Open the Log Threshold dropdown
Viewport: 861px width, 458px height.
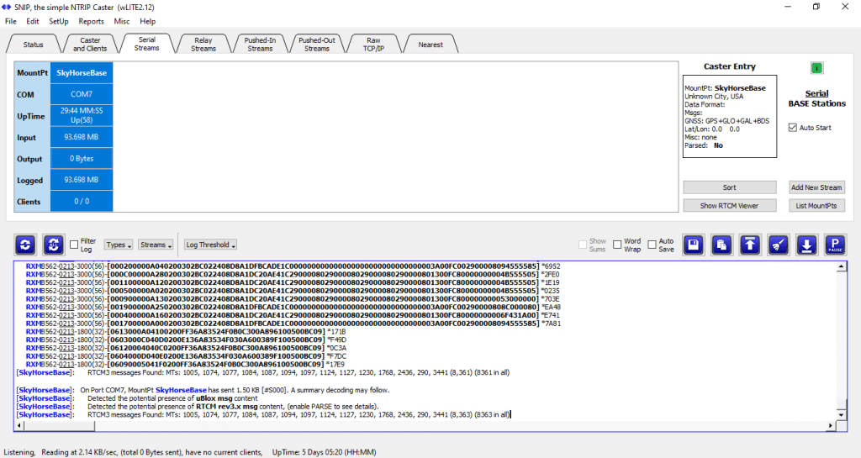point(211,245)
